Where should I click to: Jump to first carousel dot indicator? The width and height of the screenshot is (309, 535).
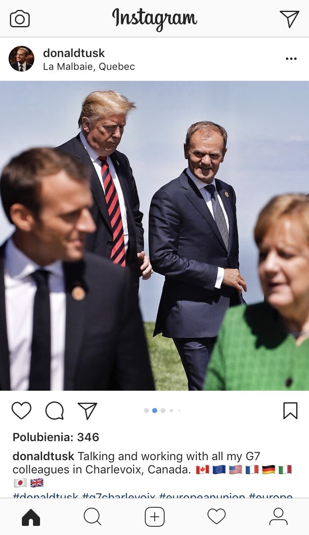[x=146, y=411]
